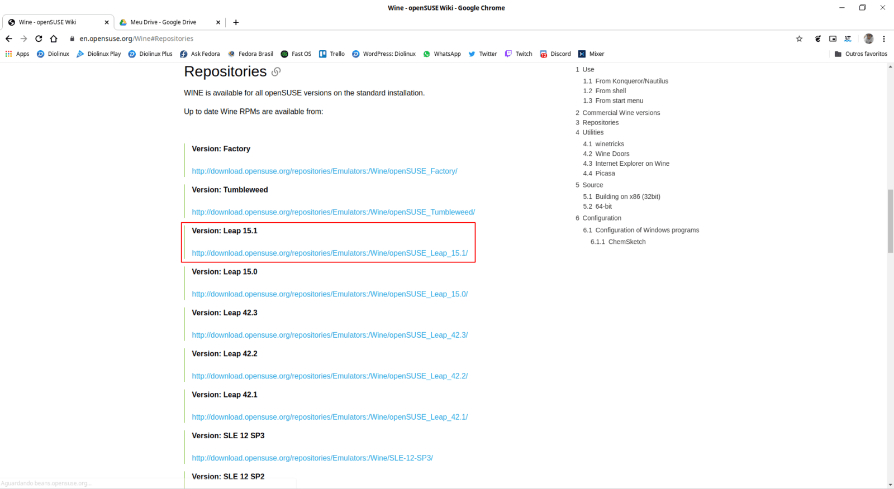This screenshot has height=489, width=894.
Task: Jump to '5 Source' in contents
Action: 589,185
